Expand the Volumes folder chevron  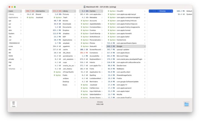[21, 69]
